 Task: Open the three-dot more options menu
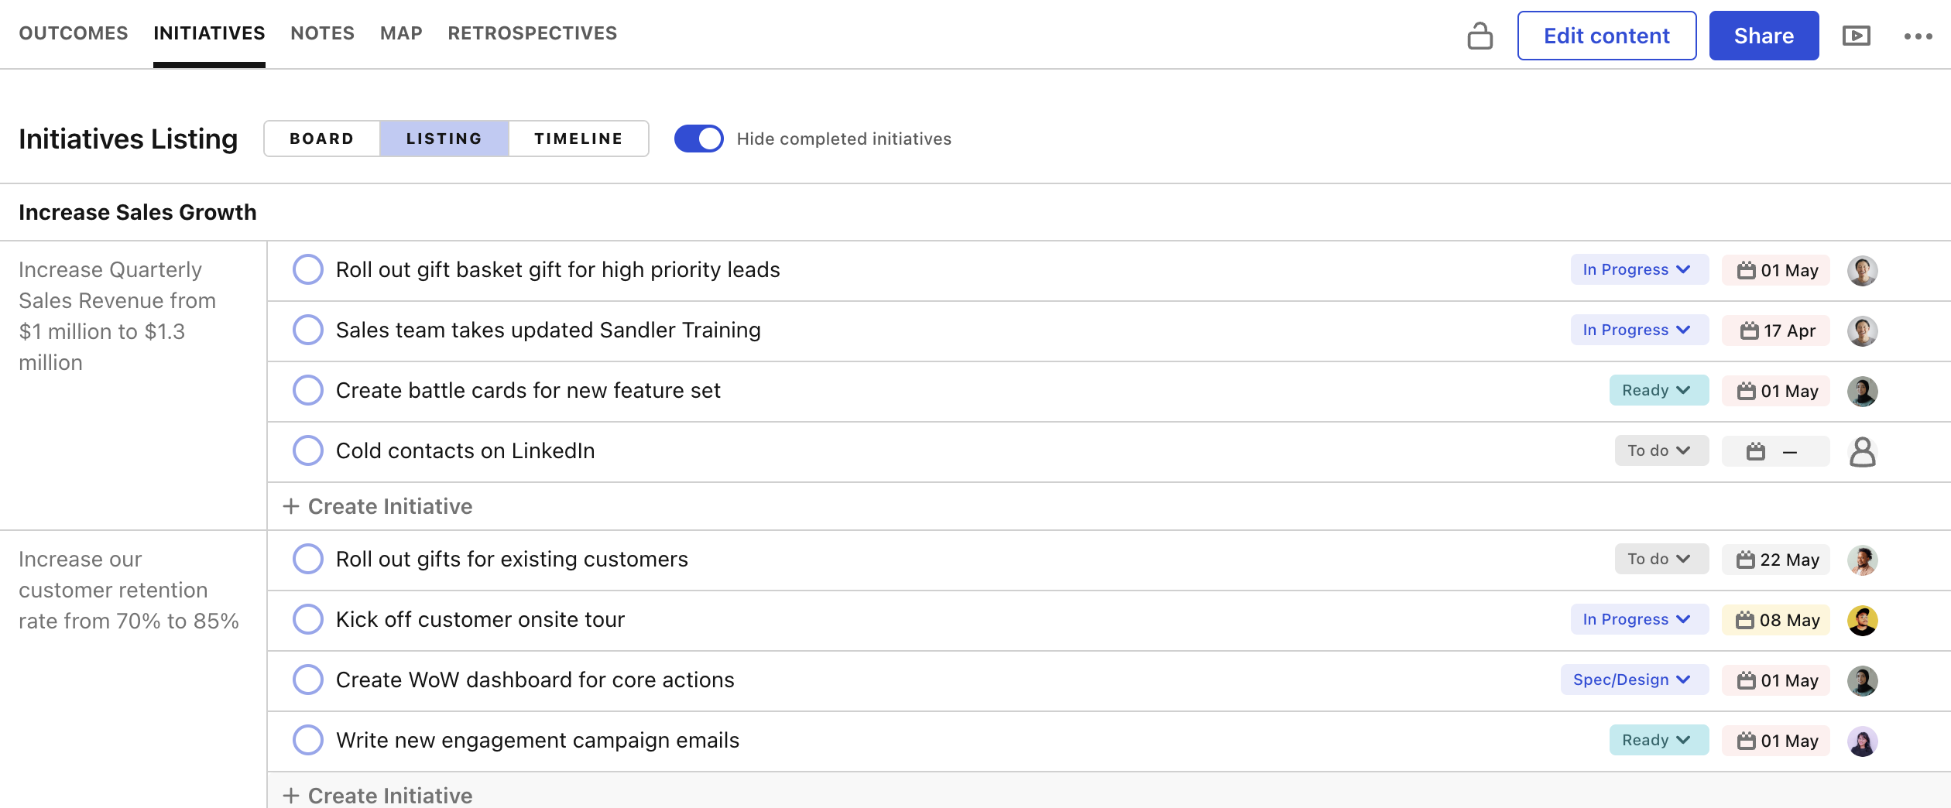pyautogui.click(x=1918, y=36)
